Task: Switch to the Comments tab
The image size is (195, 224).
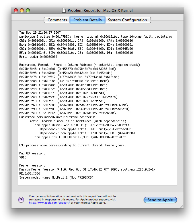Action: (57, 20)
